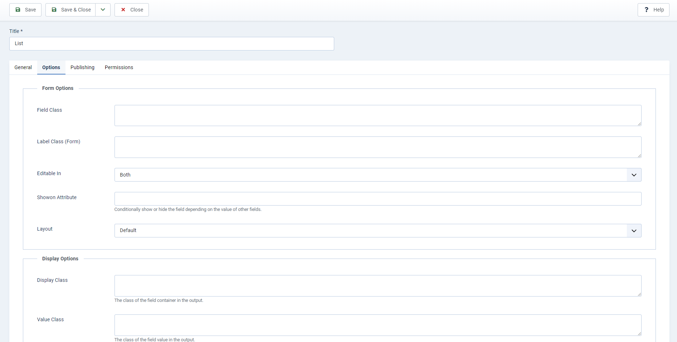Click the Showon Attribute input field

[x=378, y=199]
